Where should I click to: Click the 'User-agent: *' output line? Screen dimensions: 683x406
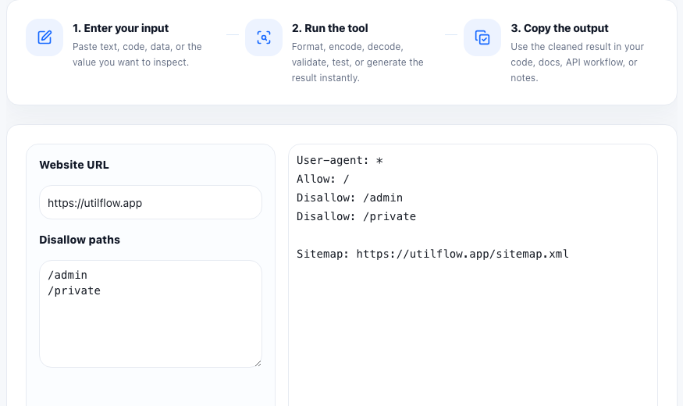click(340, 160)
